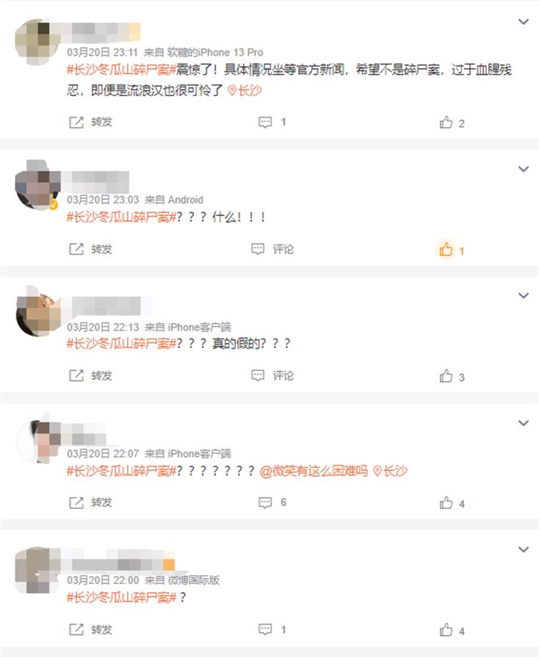Open the @微笑有这么困难吗 mention link
Viewport: 539px width, 661px height.
(314, 471)
